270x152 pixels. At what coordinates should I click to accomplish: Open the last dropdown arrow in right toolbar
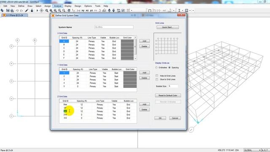point(193,11)
